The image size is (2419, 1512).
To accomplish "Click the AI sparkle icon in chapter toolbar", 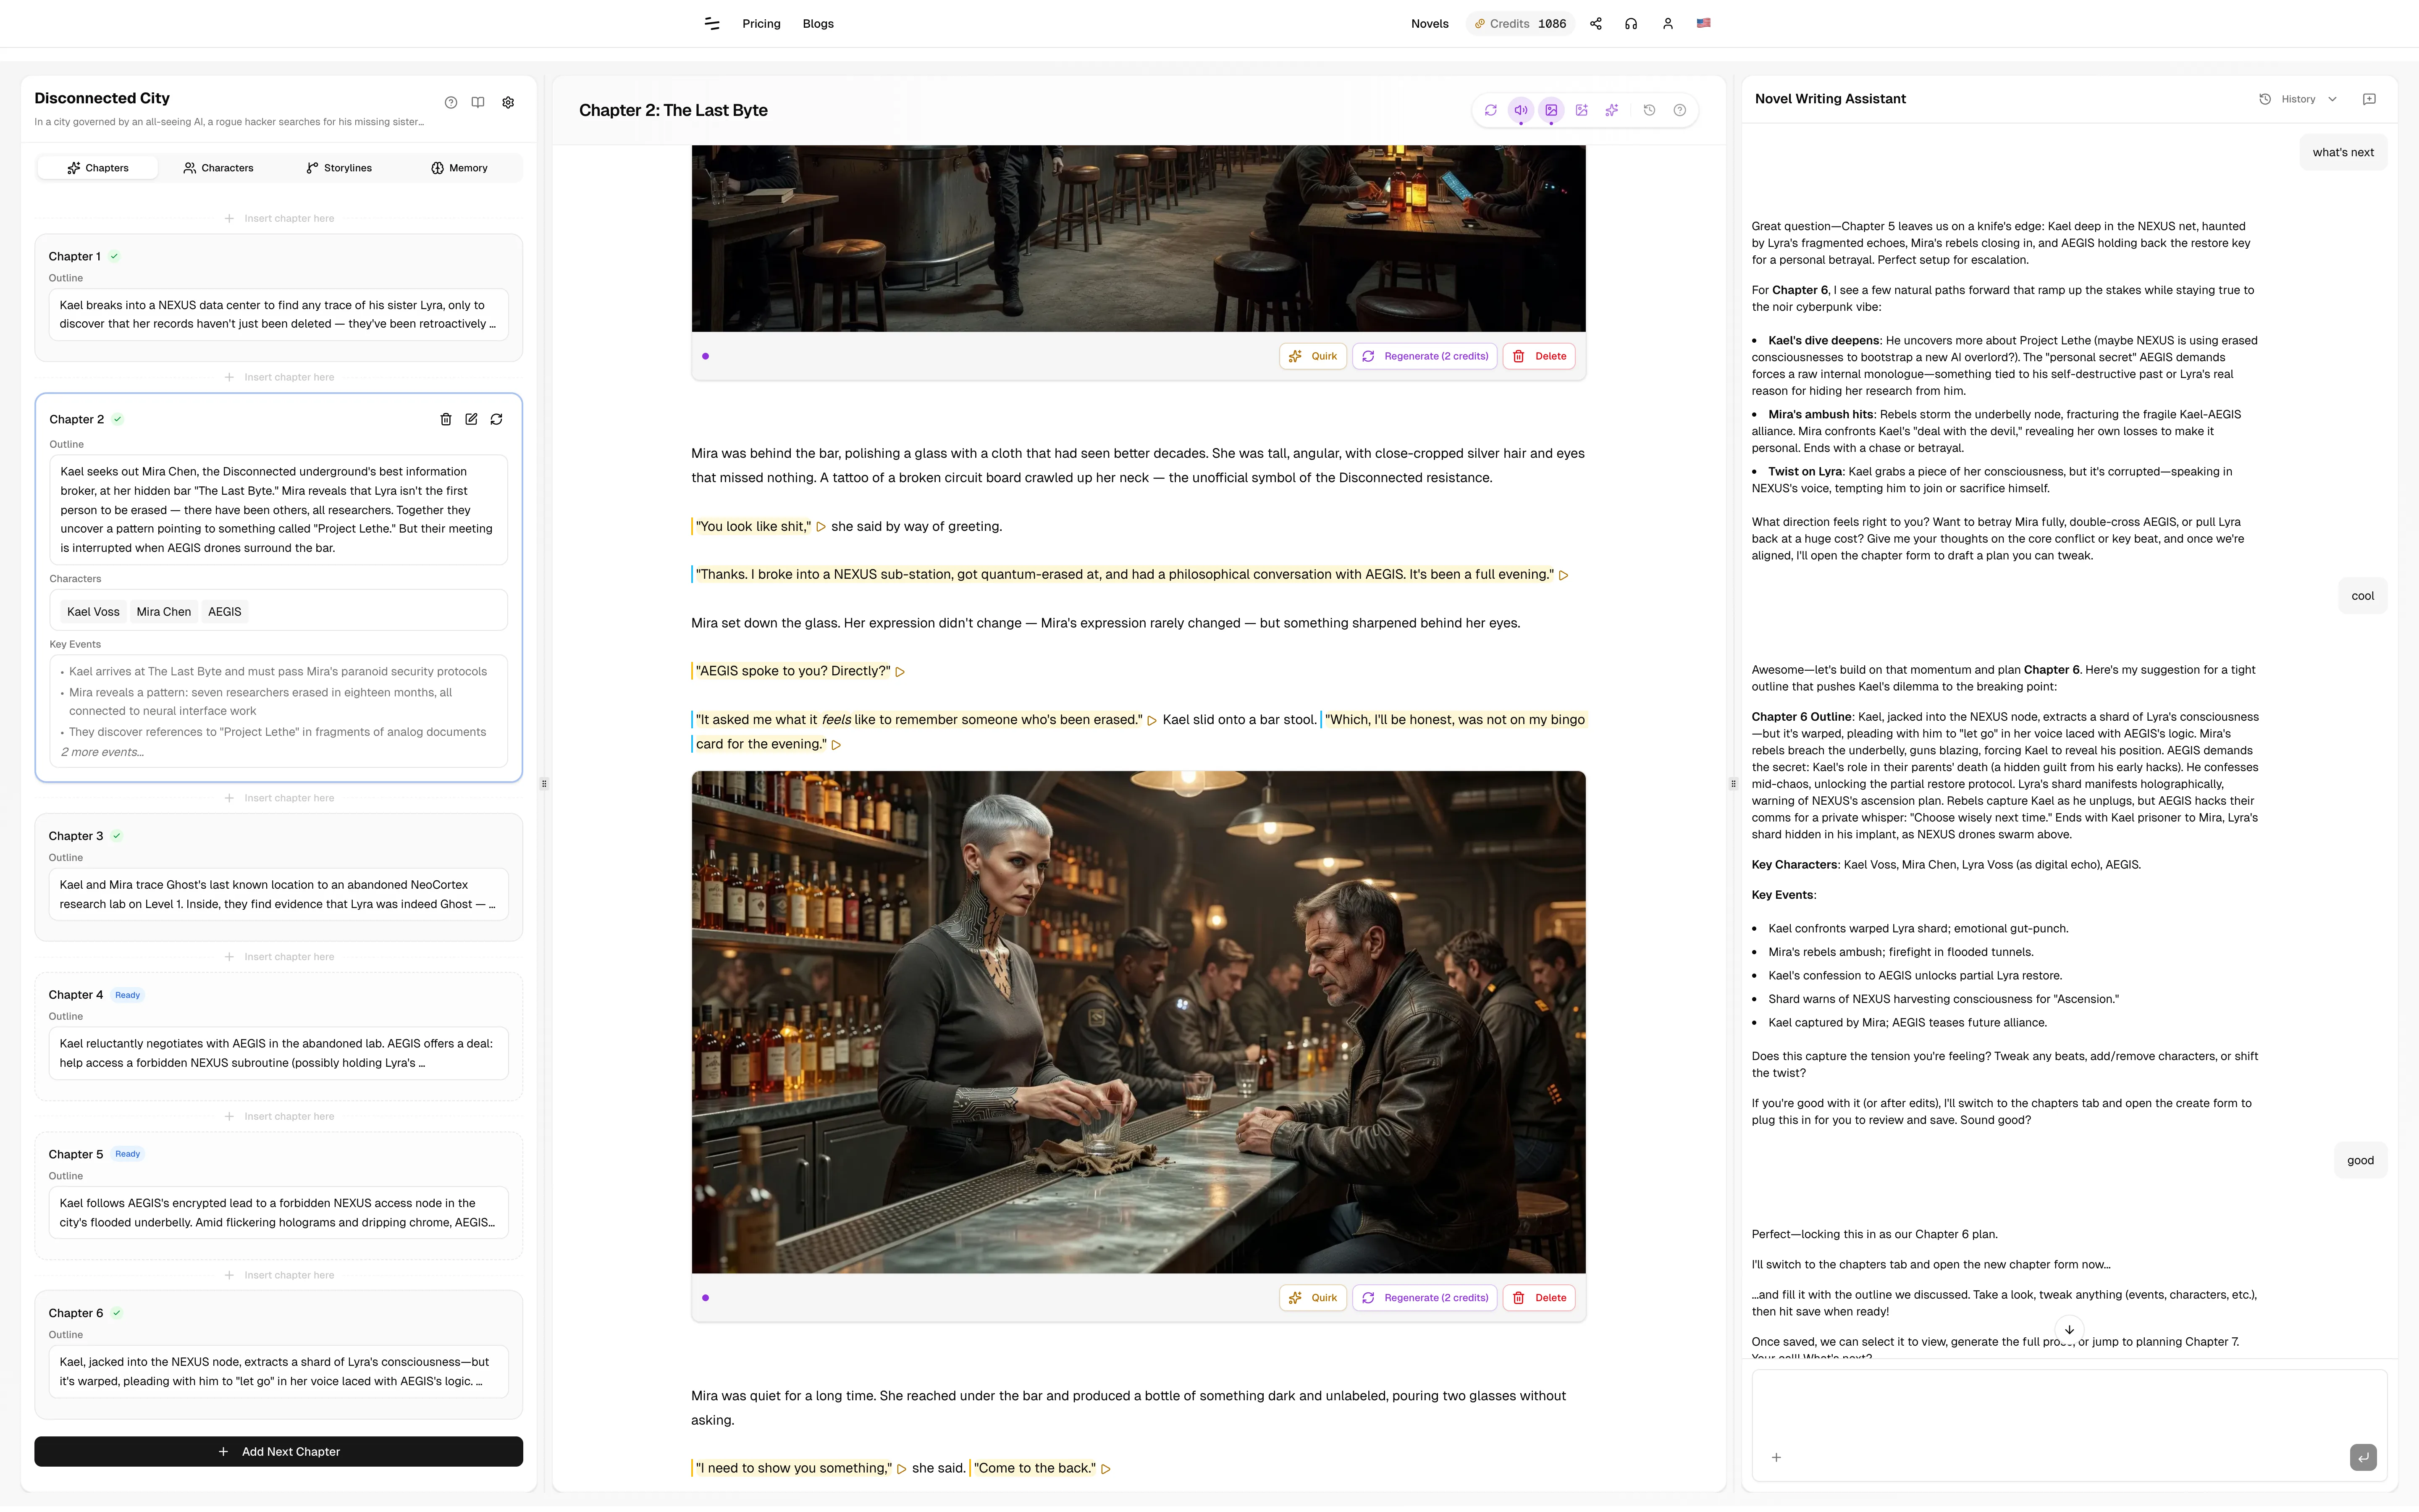I will coord(1611,110).
